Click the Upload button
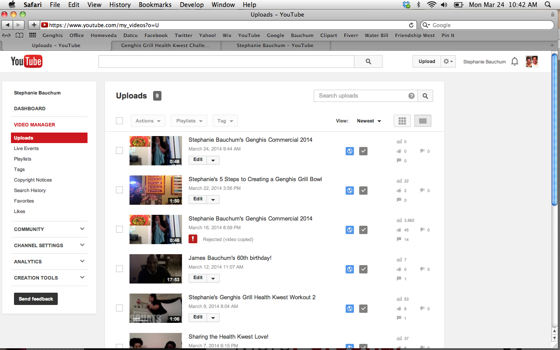The height and width of the screenshot is (350, 560). (427, 62)
